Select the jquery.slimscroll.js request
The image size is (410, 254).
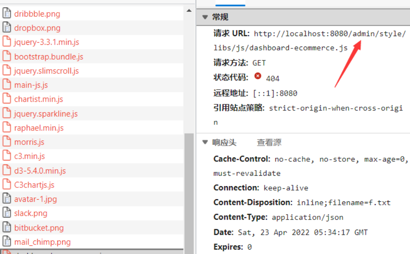tap(47, 71)
